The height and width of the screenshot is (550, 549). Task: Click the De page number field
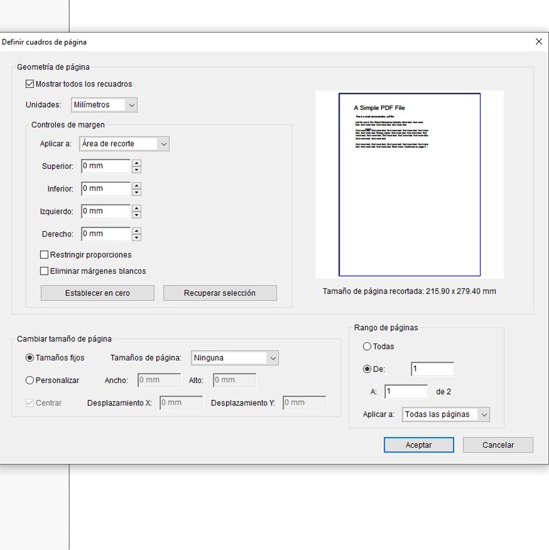432,368
